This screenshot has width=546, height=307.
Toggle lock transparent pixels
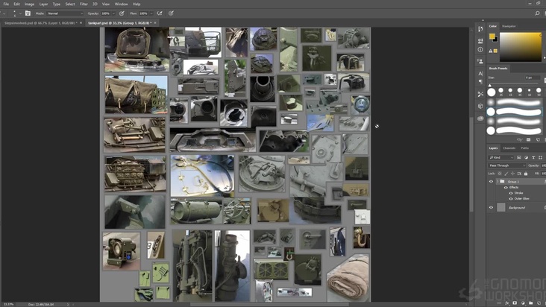click(500, 173)
